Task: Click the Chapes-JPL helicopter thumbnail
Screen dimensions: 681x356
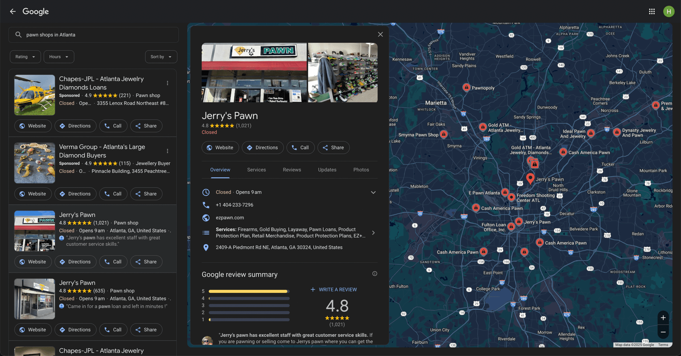Action: click(x=34, y=95)
